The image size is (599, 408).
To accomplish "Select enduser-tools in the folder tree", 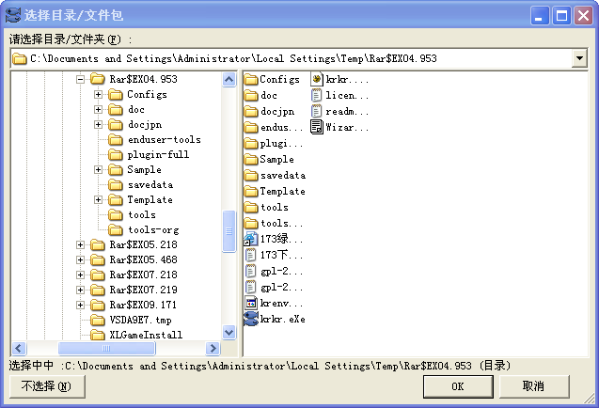I will tap(164, 140).
